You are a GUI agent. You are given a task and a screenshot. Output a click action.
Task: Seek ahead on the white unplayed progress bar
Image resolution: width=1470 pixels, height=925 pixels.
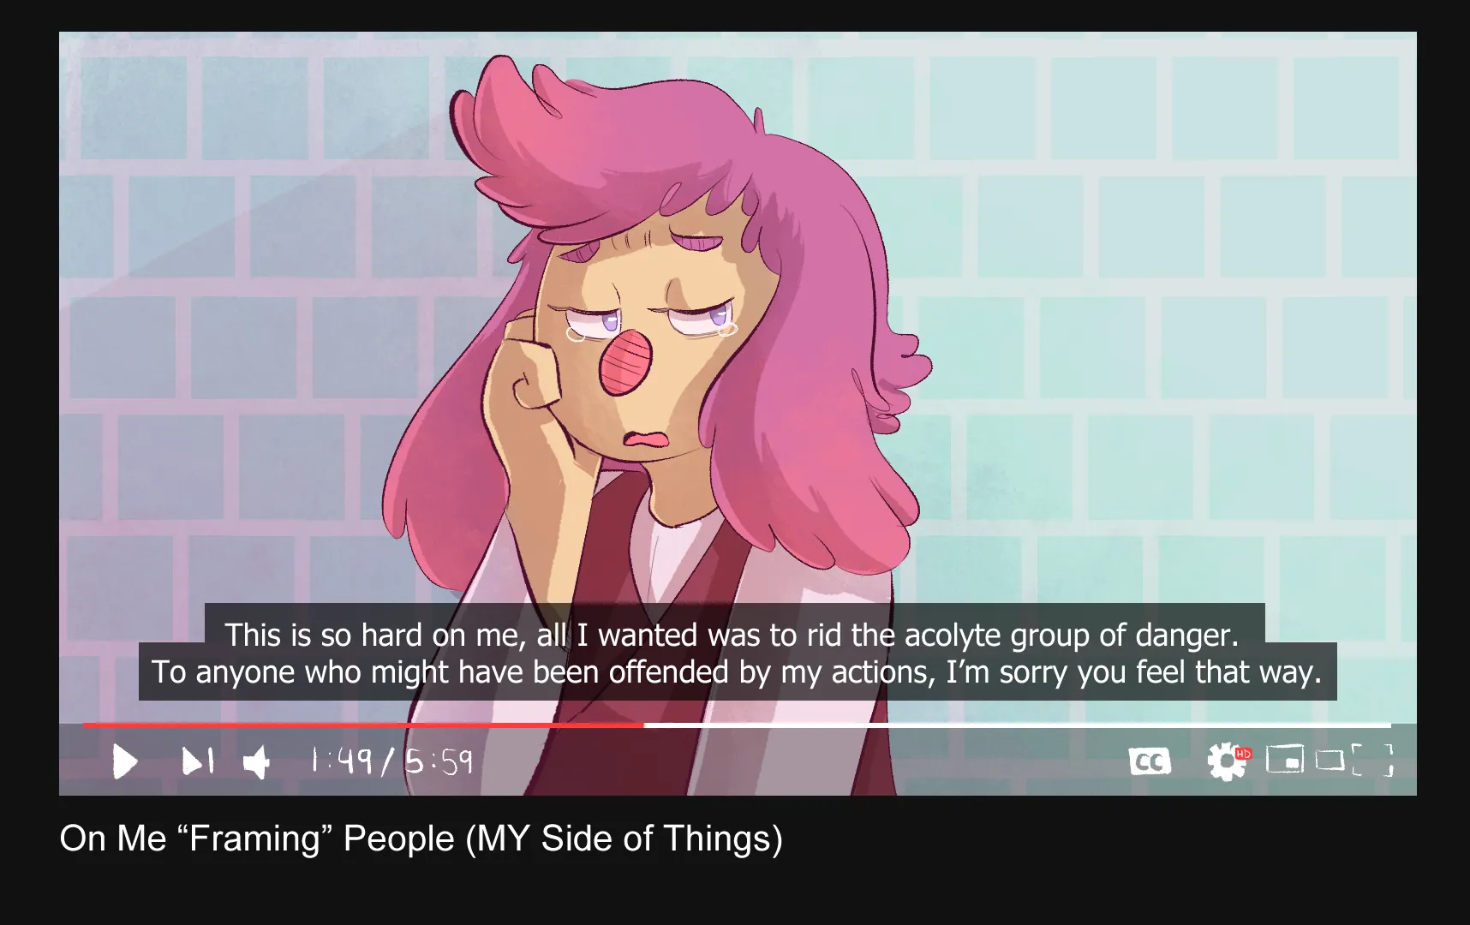pos(1018,725)
